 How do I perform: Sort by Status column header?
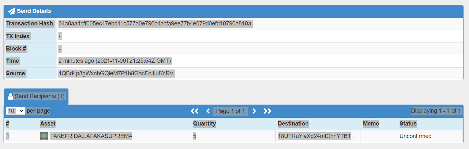coord(408,124)
